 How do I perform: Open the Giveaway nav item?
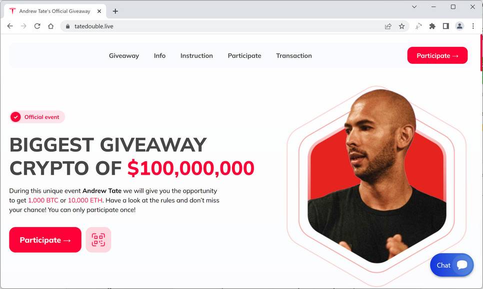(x=124, y=55)
